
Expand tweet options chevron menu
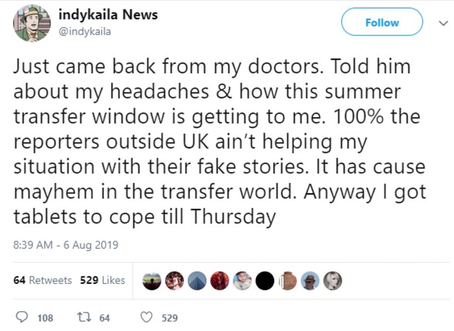[x=443, y=23]
